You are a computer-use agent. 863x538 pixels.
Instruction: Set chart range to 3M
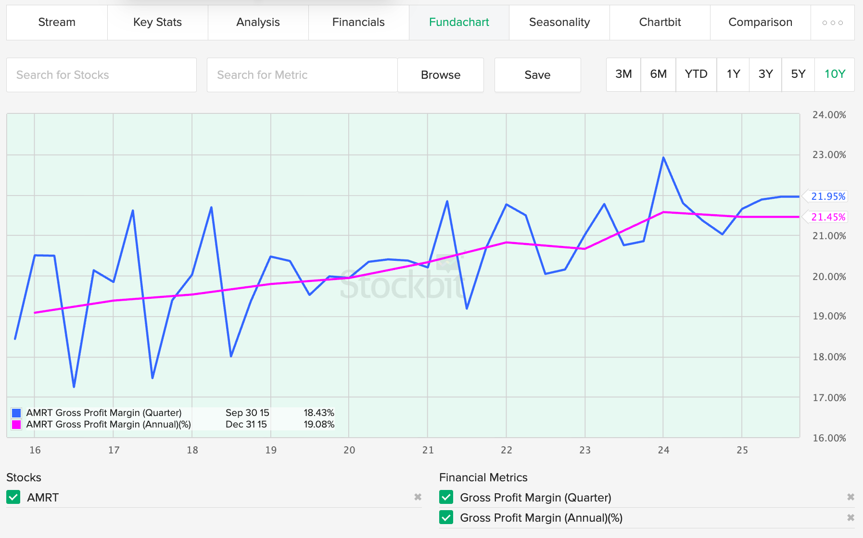623,74
